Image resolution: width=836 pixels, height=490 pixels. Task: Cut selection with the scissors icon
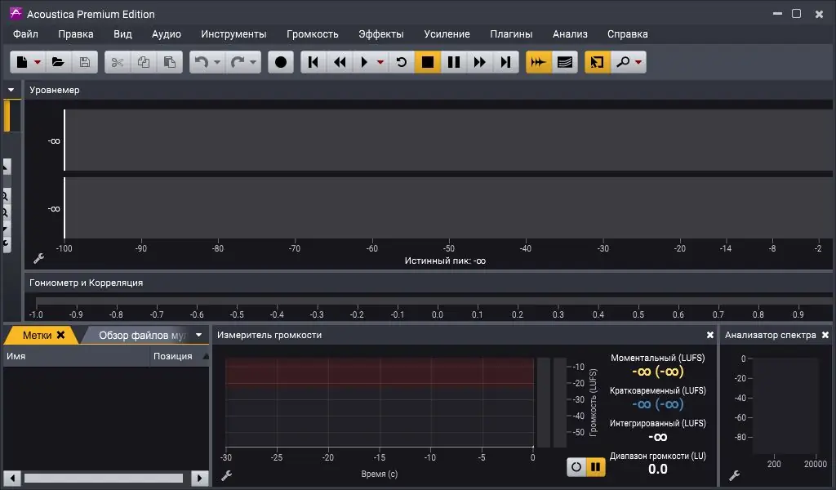[118, 62]
